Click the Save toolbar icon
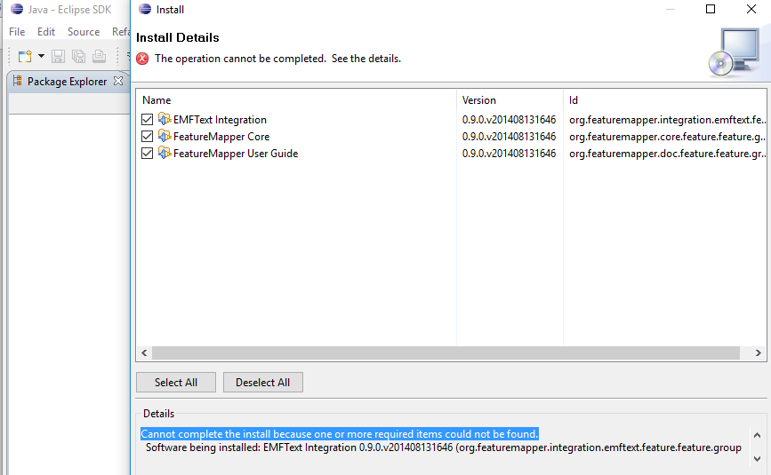Screen dimensions: 771x475 tap(58, 57)
